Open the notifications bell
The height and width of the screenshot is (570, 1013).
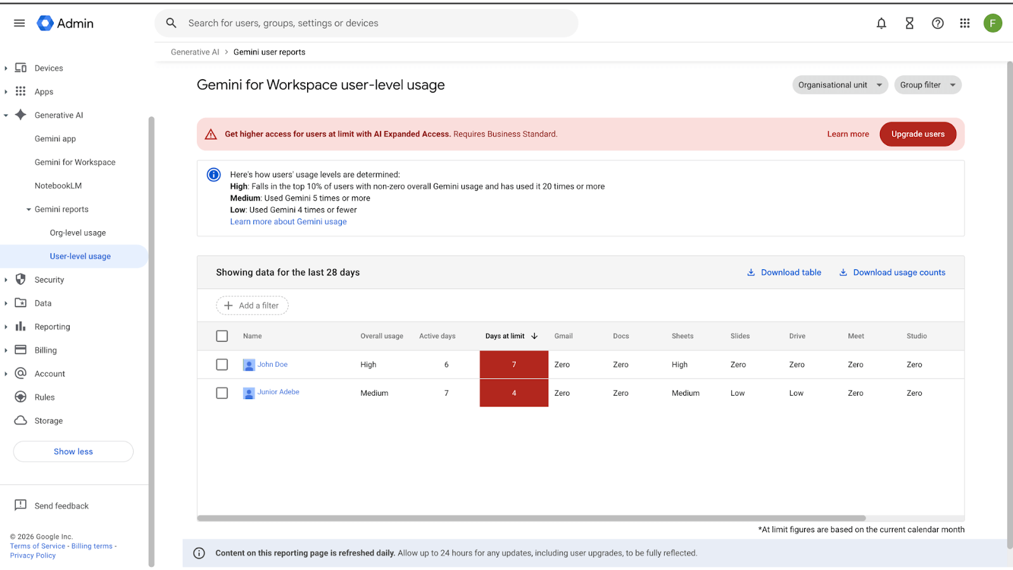click(x=881, y=23)
